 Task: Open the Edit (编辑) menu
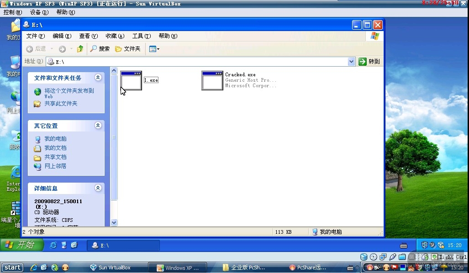pyautogui.click(x=62, y=36)
